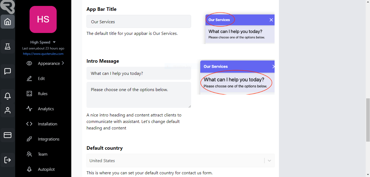Image resolution: width=370 pixels, height=177 pixels.
Task: Open the billing card icon
Action: click(x=8, y=135)
